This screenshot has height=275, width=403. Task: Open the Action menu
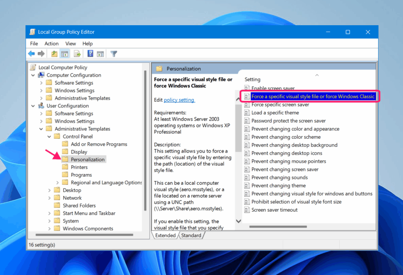pos(52,43)
